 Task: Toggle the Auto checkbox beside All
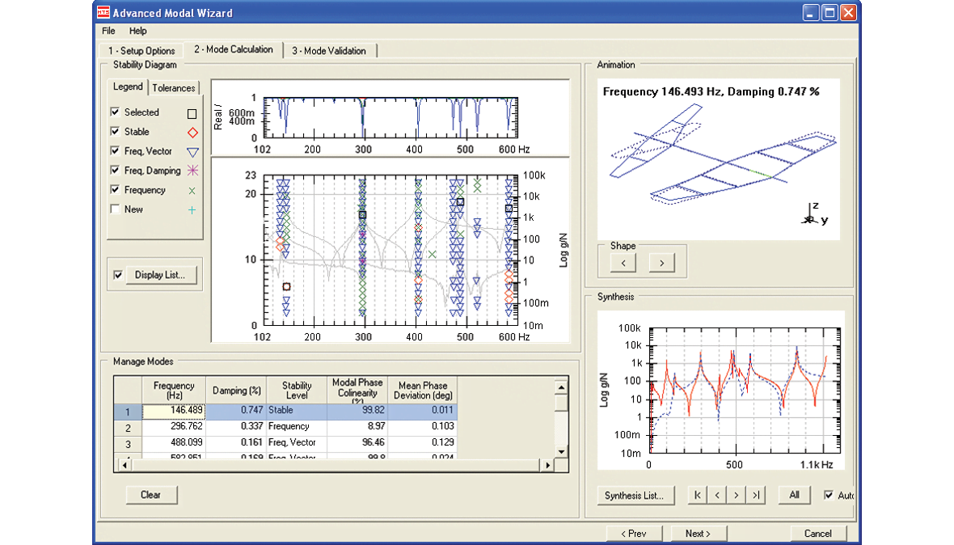[x=829, y=495]
